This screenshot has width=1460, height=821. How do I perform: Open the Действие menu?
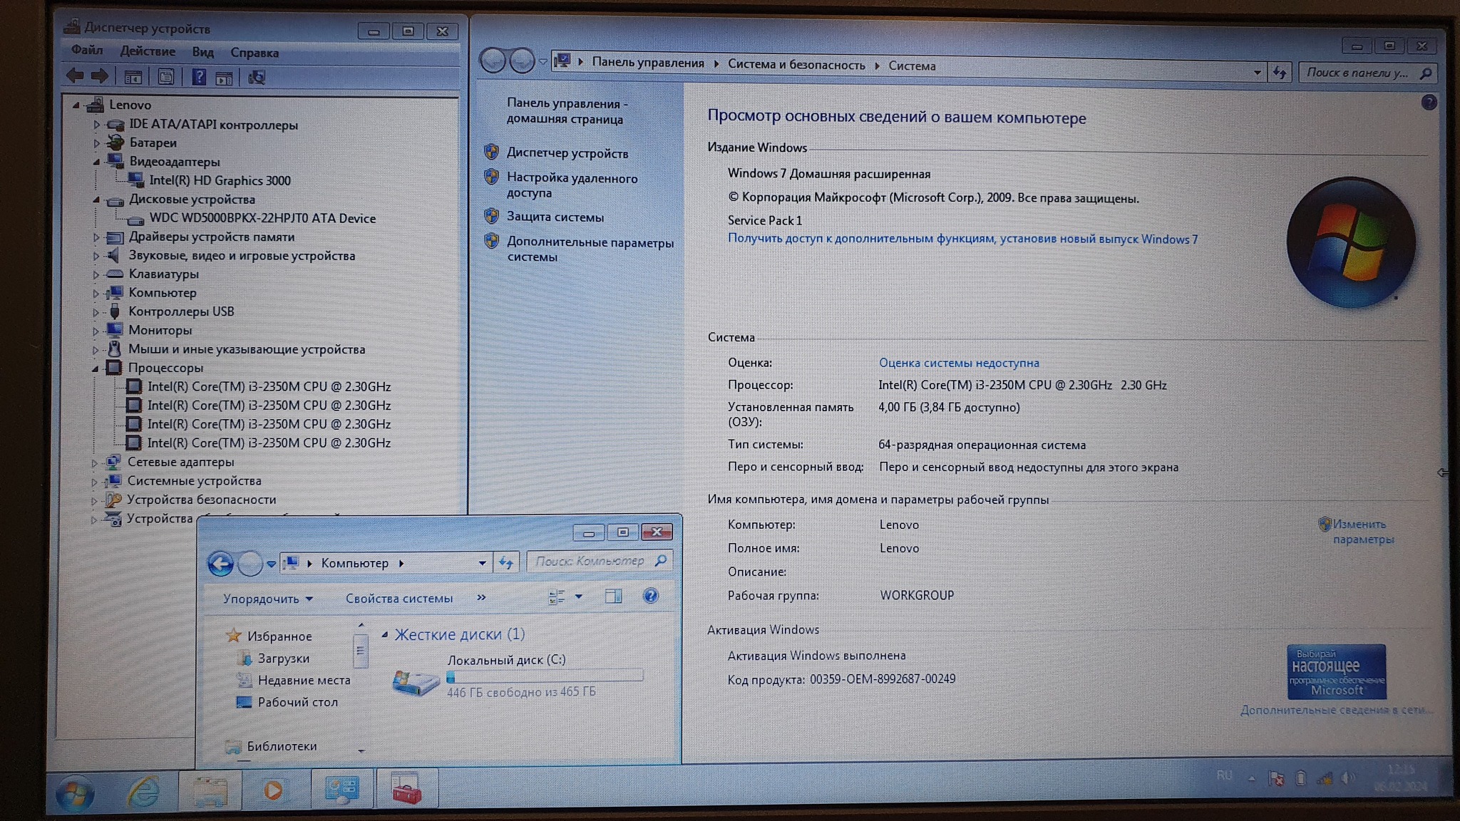pyautogui.click(x=148, y=51)
